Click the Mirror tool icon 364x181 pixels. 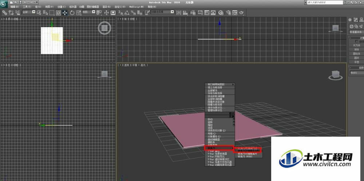point(179,12)
